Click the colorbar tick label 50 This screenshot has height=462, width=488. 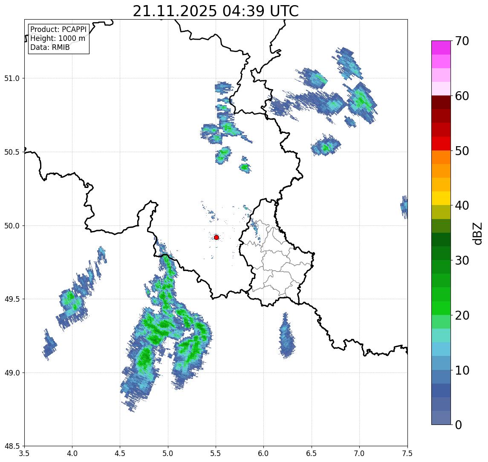(462, 151)
